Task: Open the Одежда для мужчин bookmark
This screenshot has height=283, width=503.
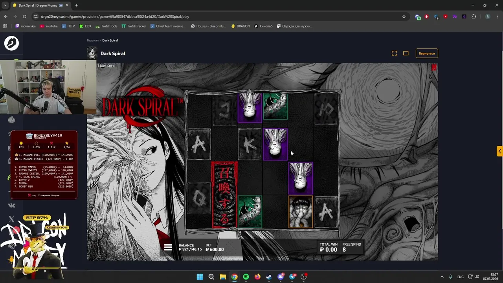Action: click(x=294, y=26)
